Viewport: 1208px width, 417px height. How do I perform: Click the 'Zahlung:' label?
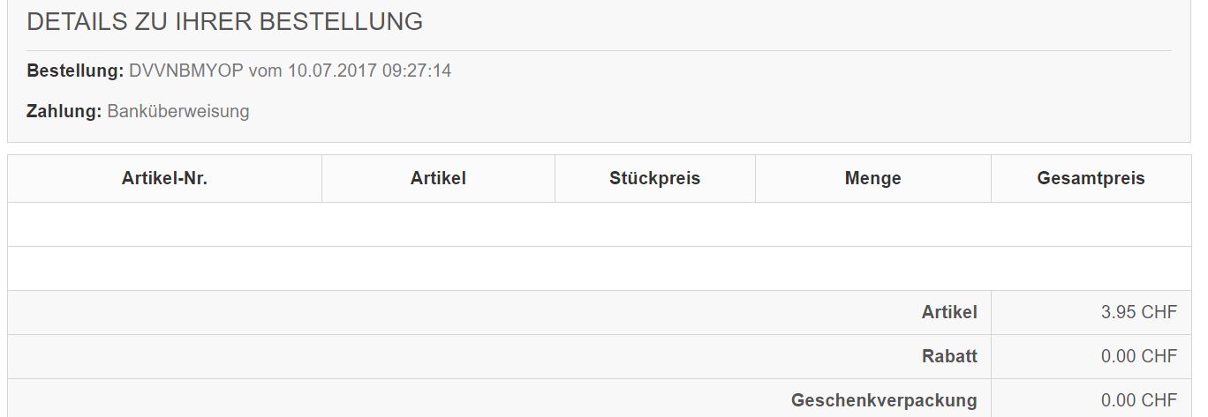point(64,111)
